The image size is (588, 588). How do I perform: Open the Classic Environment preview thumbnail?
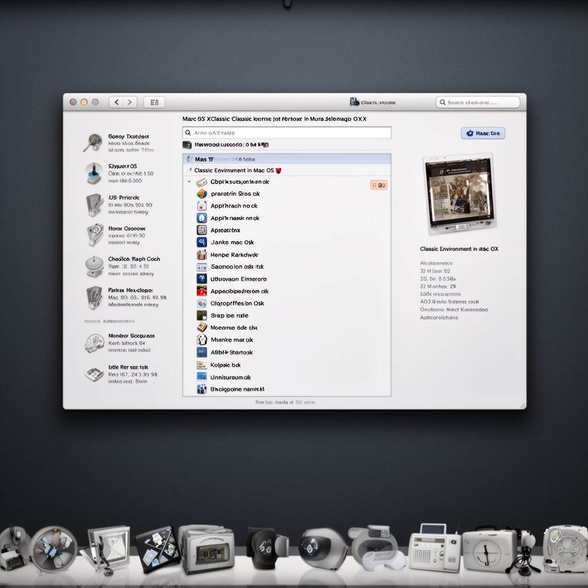pyautogui.click(x=460, y=194)
